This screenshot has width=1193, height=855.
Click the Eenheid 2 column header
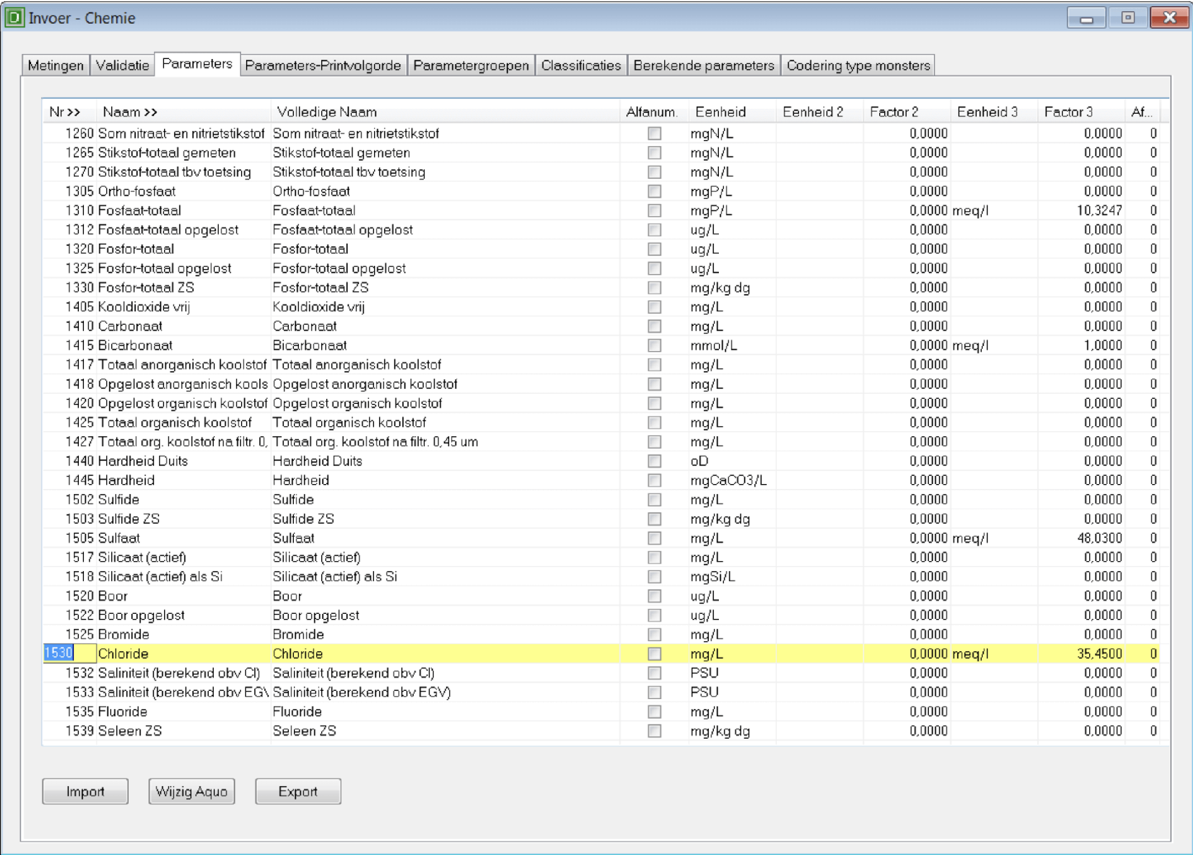point(820,112)
